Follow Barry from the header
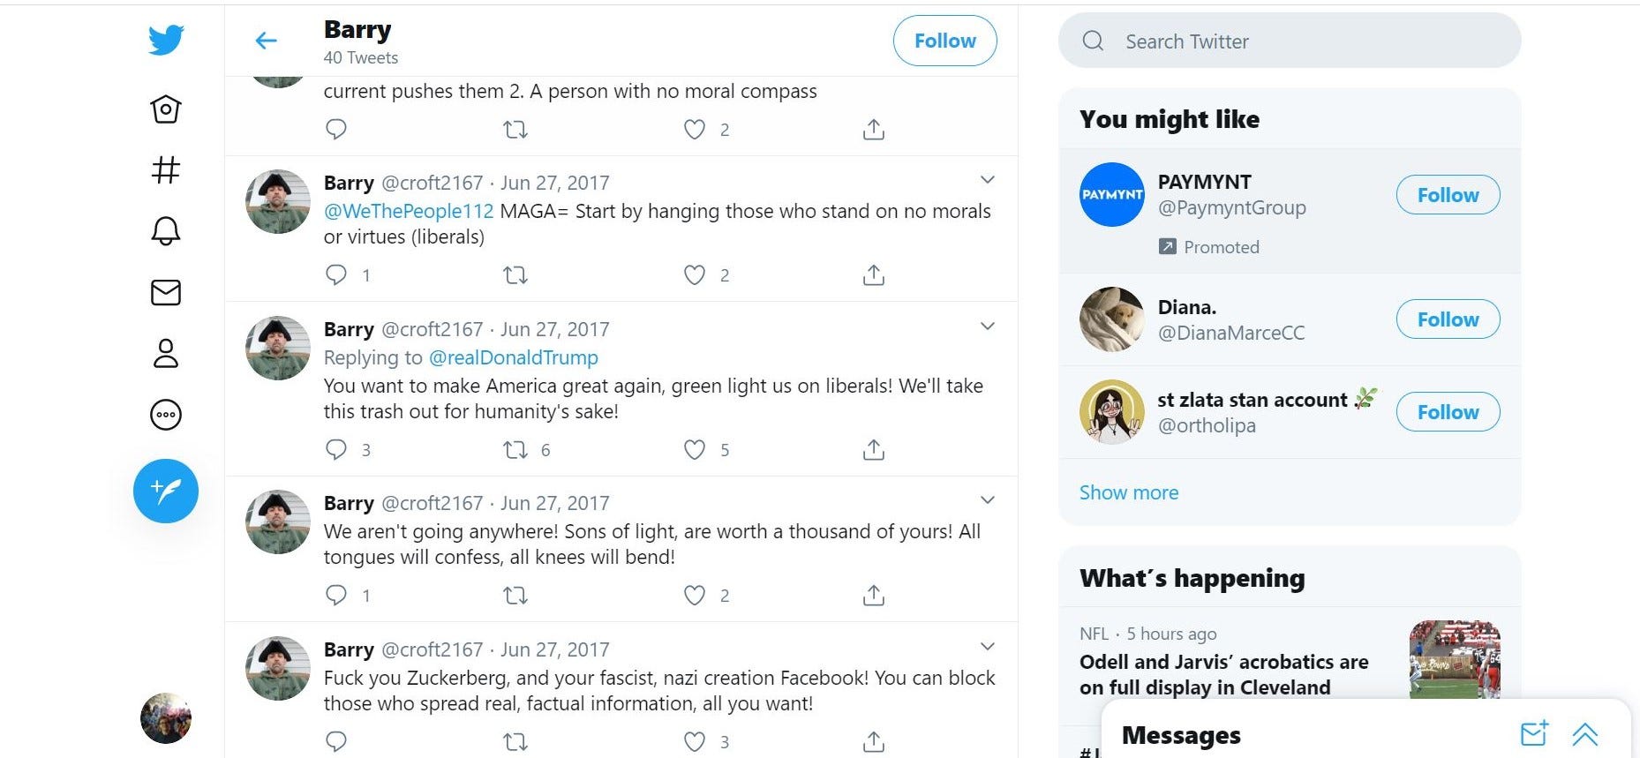Screen dimensions: 1640x758 (944, 41)
